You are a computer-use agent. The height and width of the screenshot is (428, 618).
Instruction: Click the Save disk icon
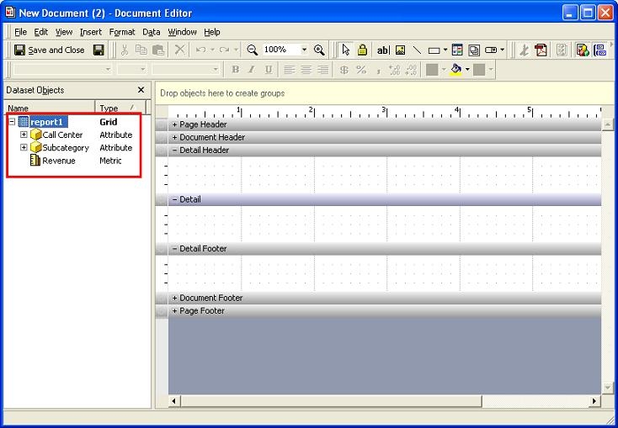coord(99,50)
